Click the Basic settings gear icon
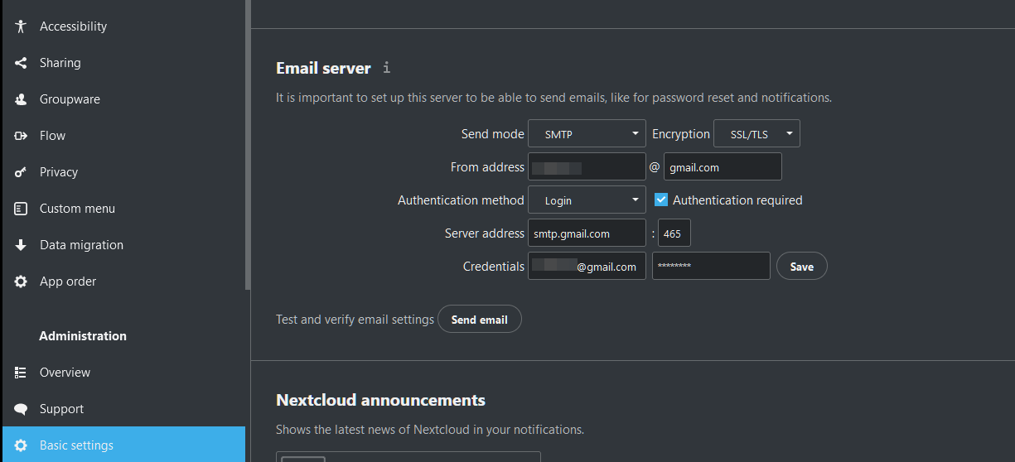This screenshot has height=462, width=1015. 21,445
